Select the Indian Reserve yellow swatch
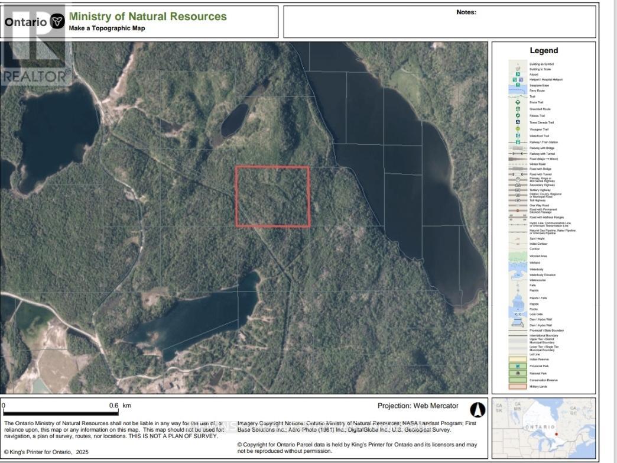 (x=518, y=359)
